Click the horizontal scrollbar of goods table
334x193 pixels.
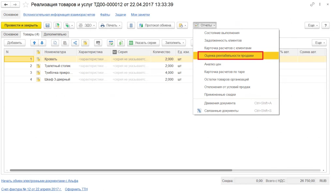(121, 170)
